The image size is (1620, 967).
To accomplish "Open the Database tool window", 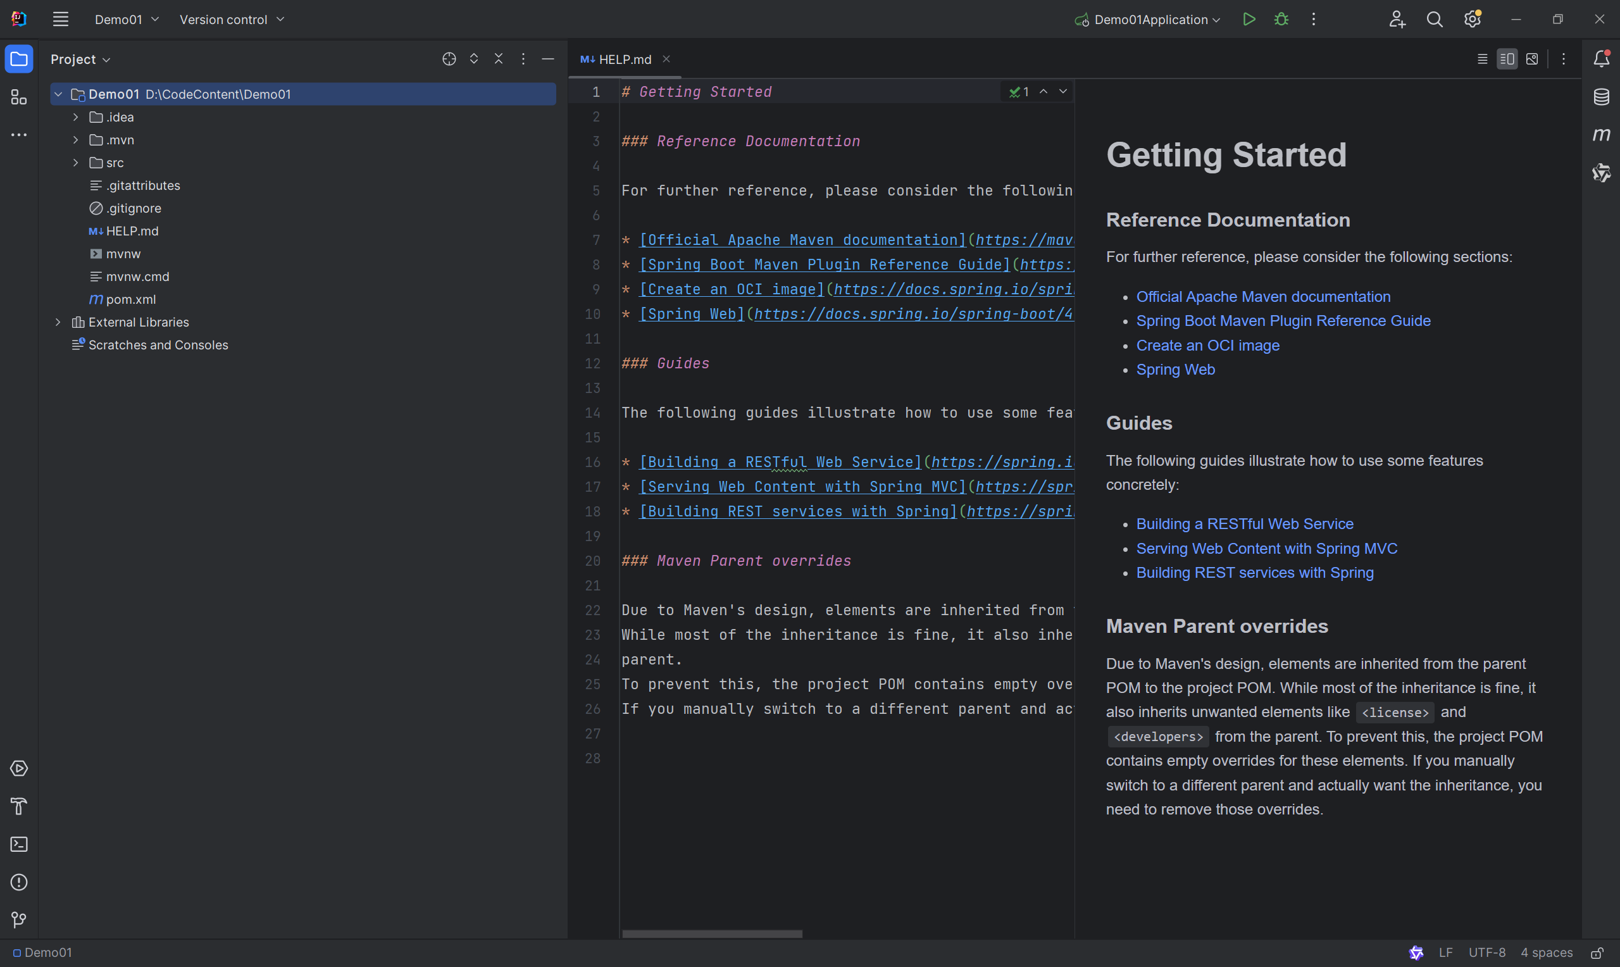I will [x=1600, y=97].
